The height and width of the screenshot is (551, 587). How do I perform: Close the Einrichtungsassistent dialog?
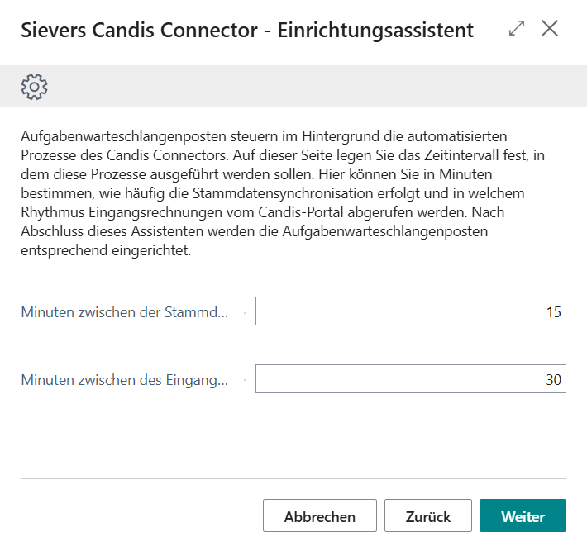pos(550,29)
